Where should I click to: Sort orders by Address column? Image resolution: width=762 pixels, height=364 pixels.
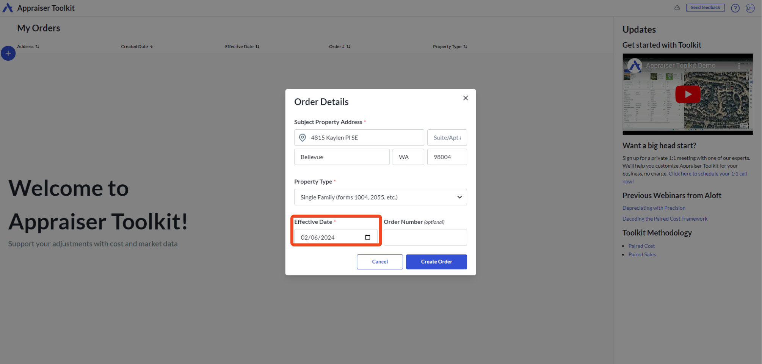(28, 47)
